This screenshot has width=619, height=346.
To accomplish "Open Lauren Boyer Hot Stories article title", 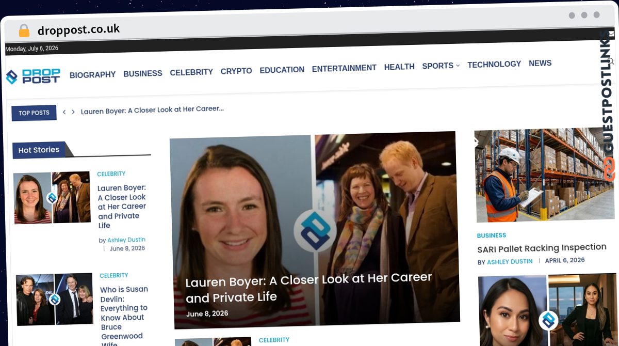I will [x=122, y=207].
